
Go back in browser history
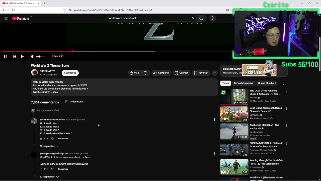(x=4, y=10)
